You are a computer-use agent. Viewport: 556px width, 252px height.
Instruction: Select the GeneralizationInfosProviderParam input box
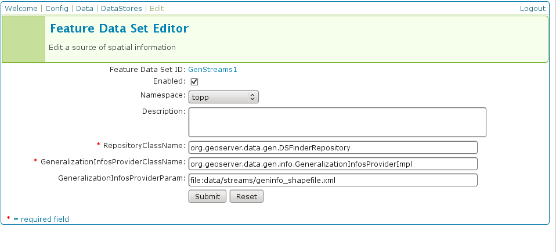(x=333, y=180)
